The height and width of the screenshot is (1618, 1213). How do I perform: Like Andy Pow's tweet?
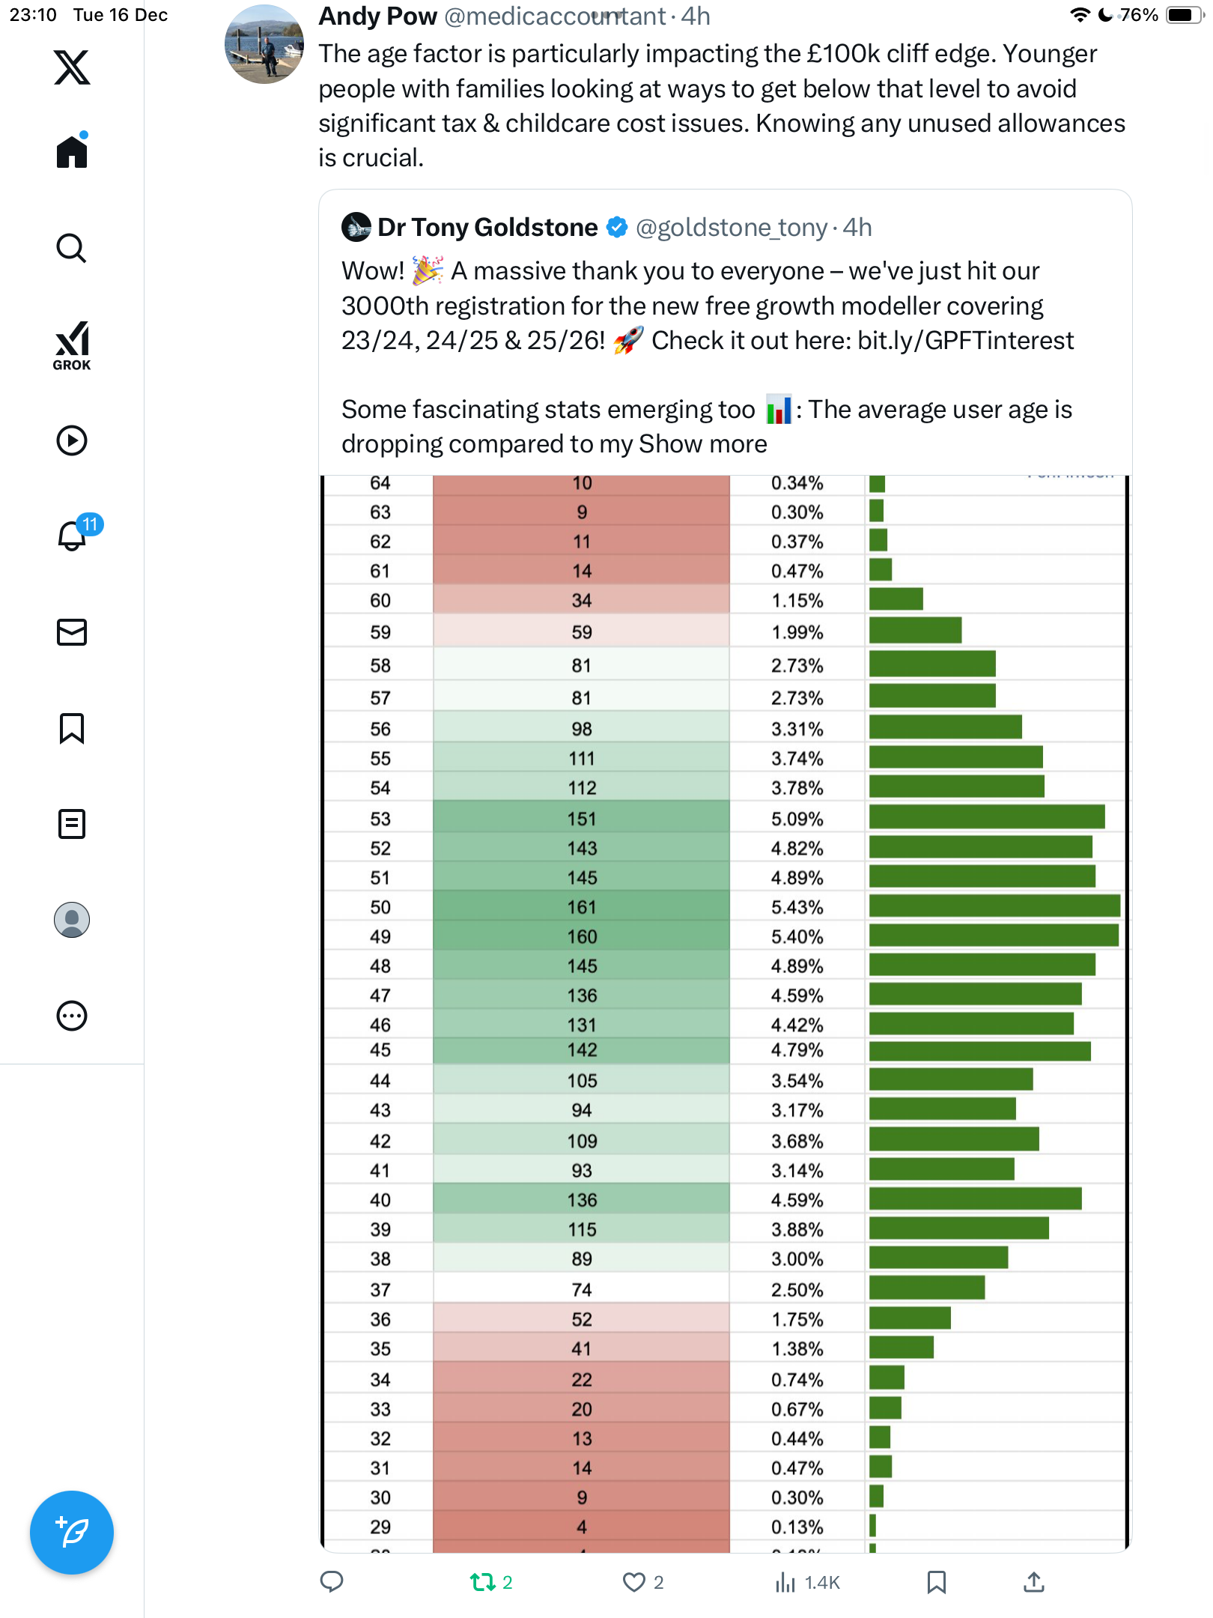click(x=634, y=1582)
